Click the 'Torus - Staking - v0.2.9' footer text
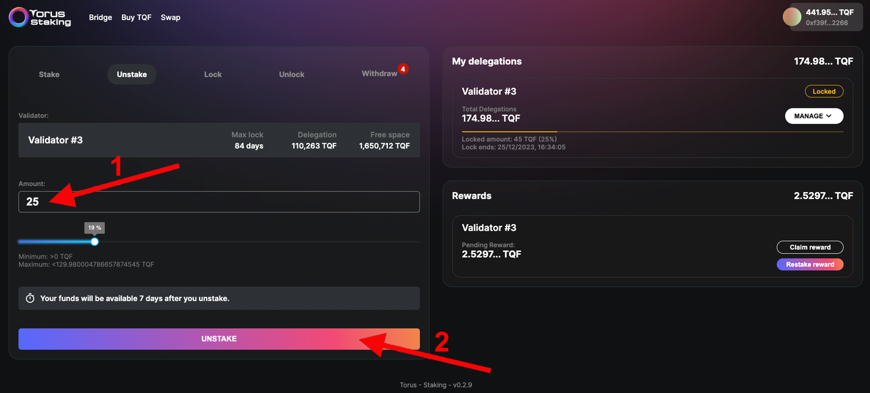870x393 pixels. pyautogui.click(x=436, y=385)
